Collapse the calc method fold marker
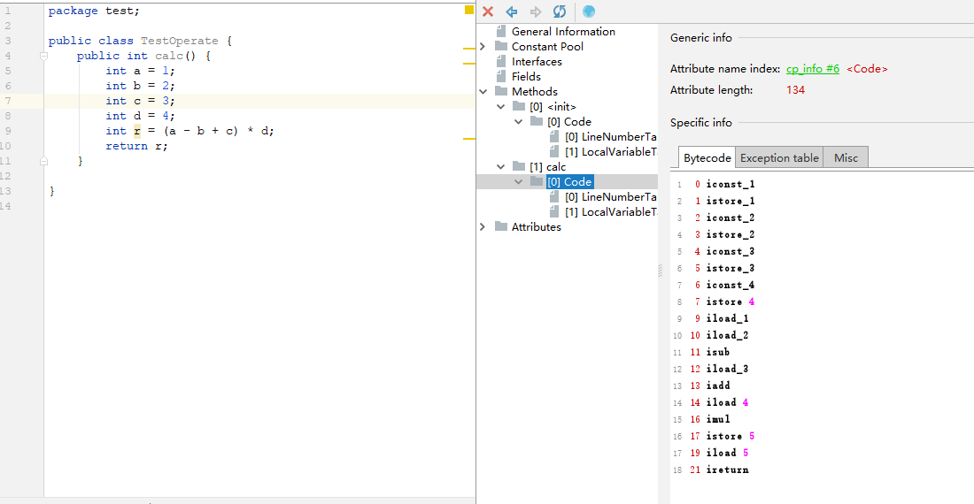Screen dimensions: 974x504 pyautogui.click(x=43, y=56)
